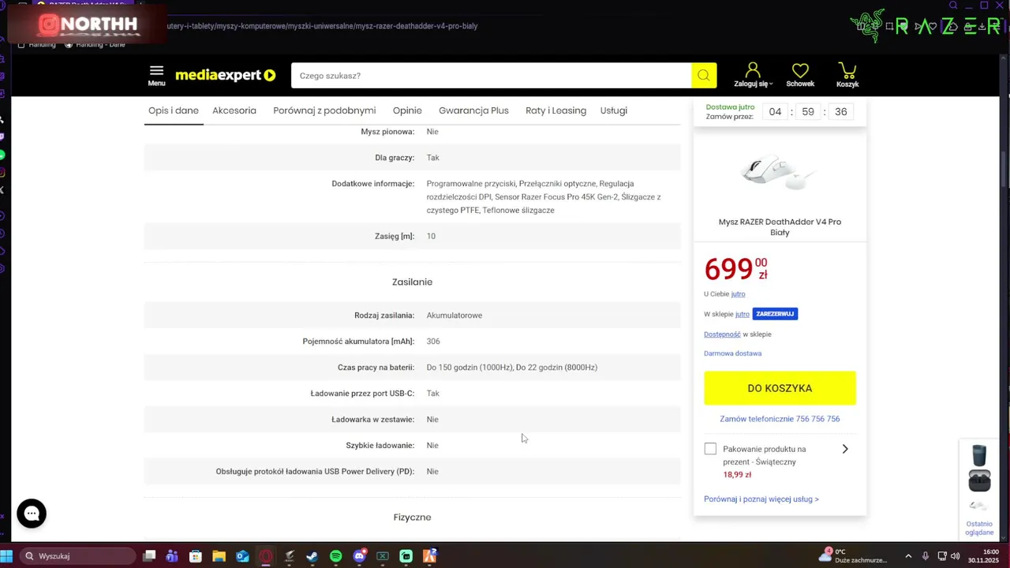
Task: Open Outlook from the taskbar
Action: click(242, 556)
